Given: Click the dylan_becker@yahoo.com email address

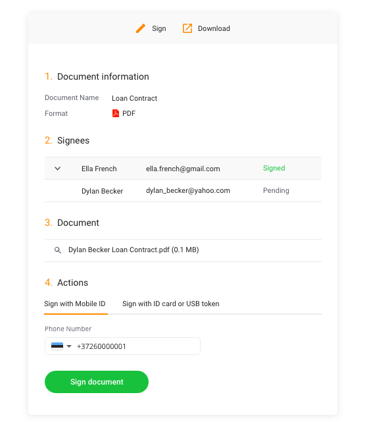Looking at the screenshot, I should pyautogui.click(x=188, y=190).
